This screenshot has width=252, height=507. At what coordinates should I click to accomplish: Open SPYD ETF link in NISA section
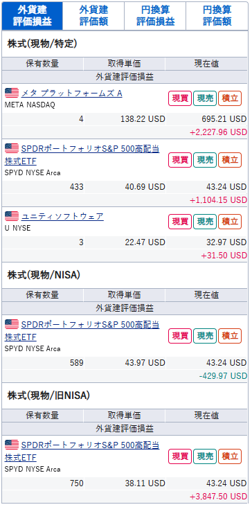82,330
